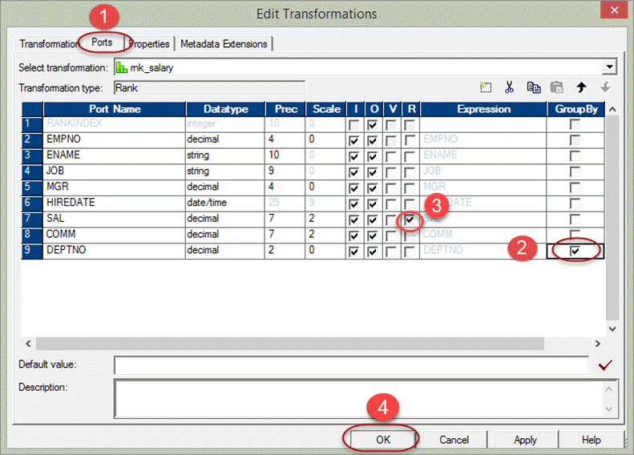
Task: Click the Add new port icon
Action: (x=486, y=87)
